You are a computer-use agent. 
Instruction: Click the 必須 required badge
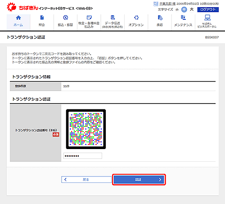coord(56,135)
